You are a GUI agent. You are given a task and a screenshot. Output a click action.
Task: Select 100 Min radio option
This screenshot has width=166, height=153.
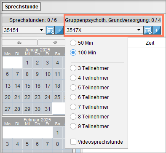point(83,53)
